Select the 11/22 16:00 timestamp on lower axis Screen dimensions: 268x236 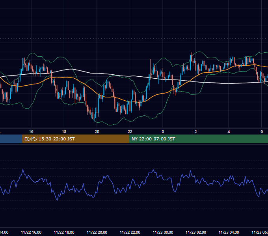31,232
